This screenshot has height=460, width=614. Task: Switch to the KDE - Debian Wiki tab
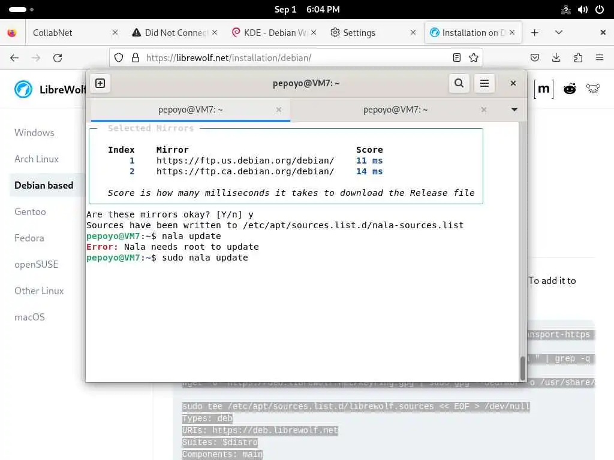273,33
